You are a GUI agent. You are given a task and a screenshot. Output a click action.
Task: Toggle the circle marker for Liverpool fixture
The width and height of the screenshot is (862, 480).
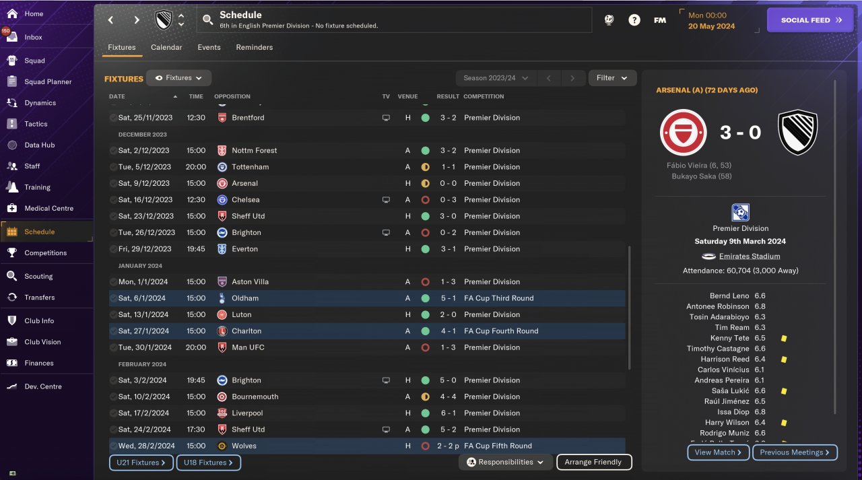(113, 413)
